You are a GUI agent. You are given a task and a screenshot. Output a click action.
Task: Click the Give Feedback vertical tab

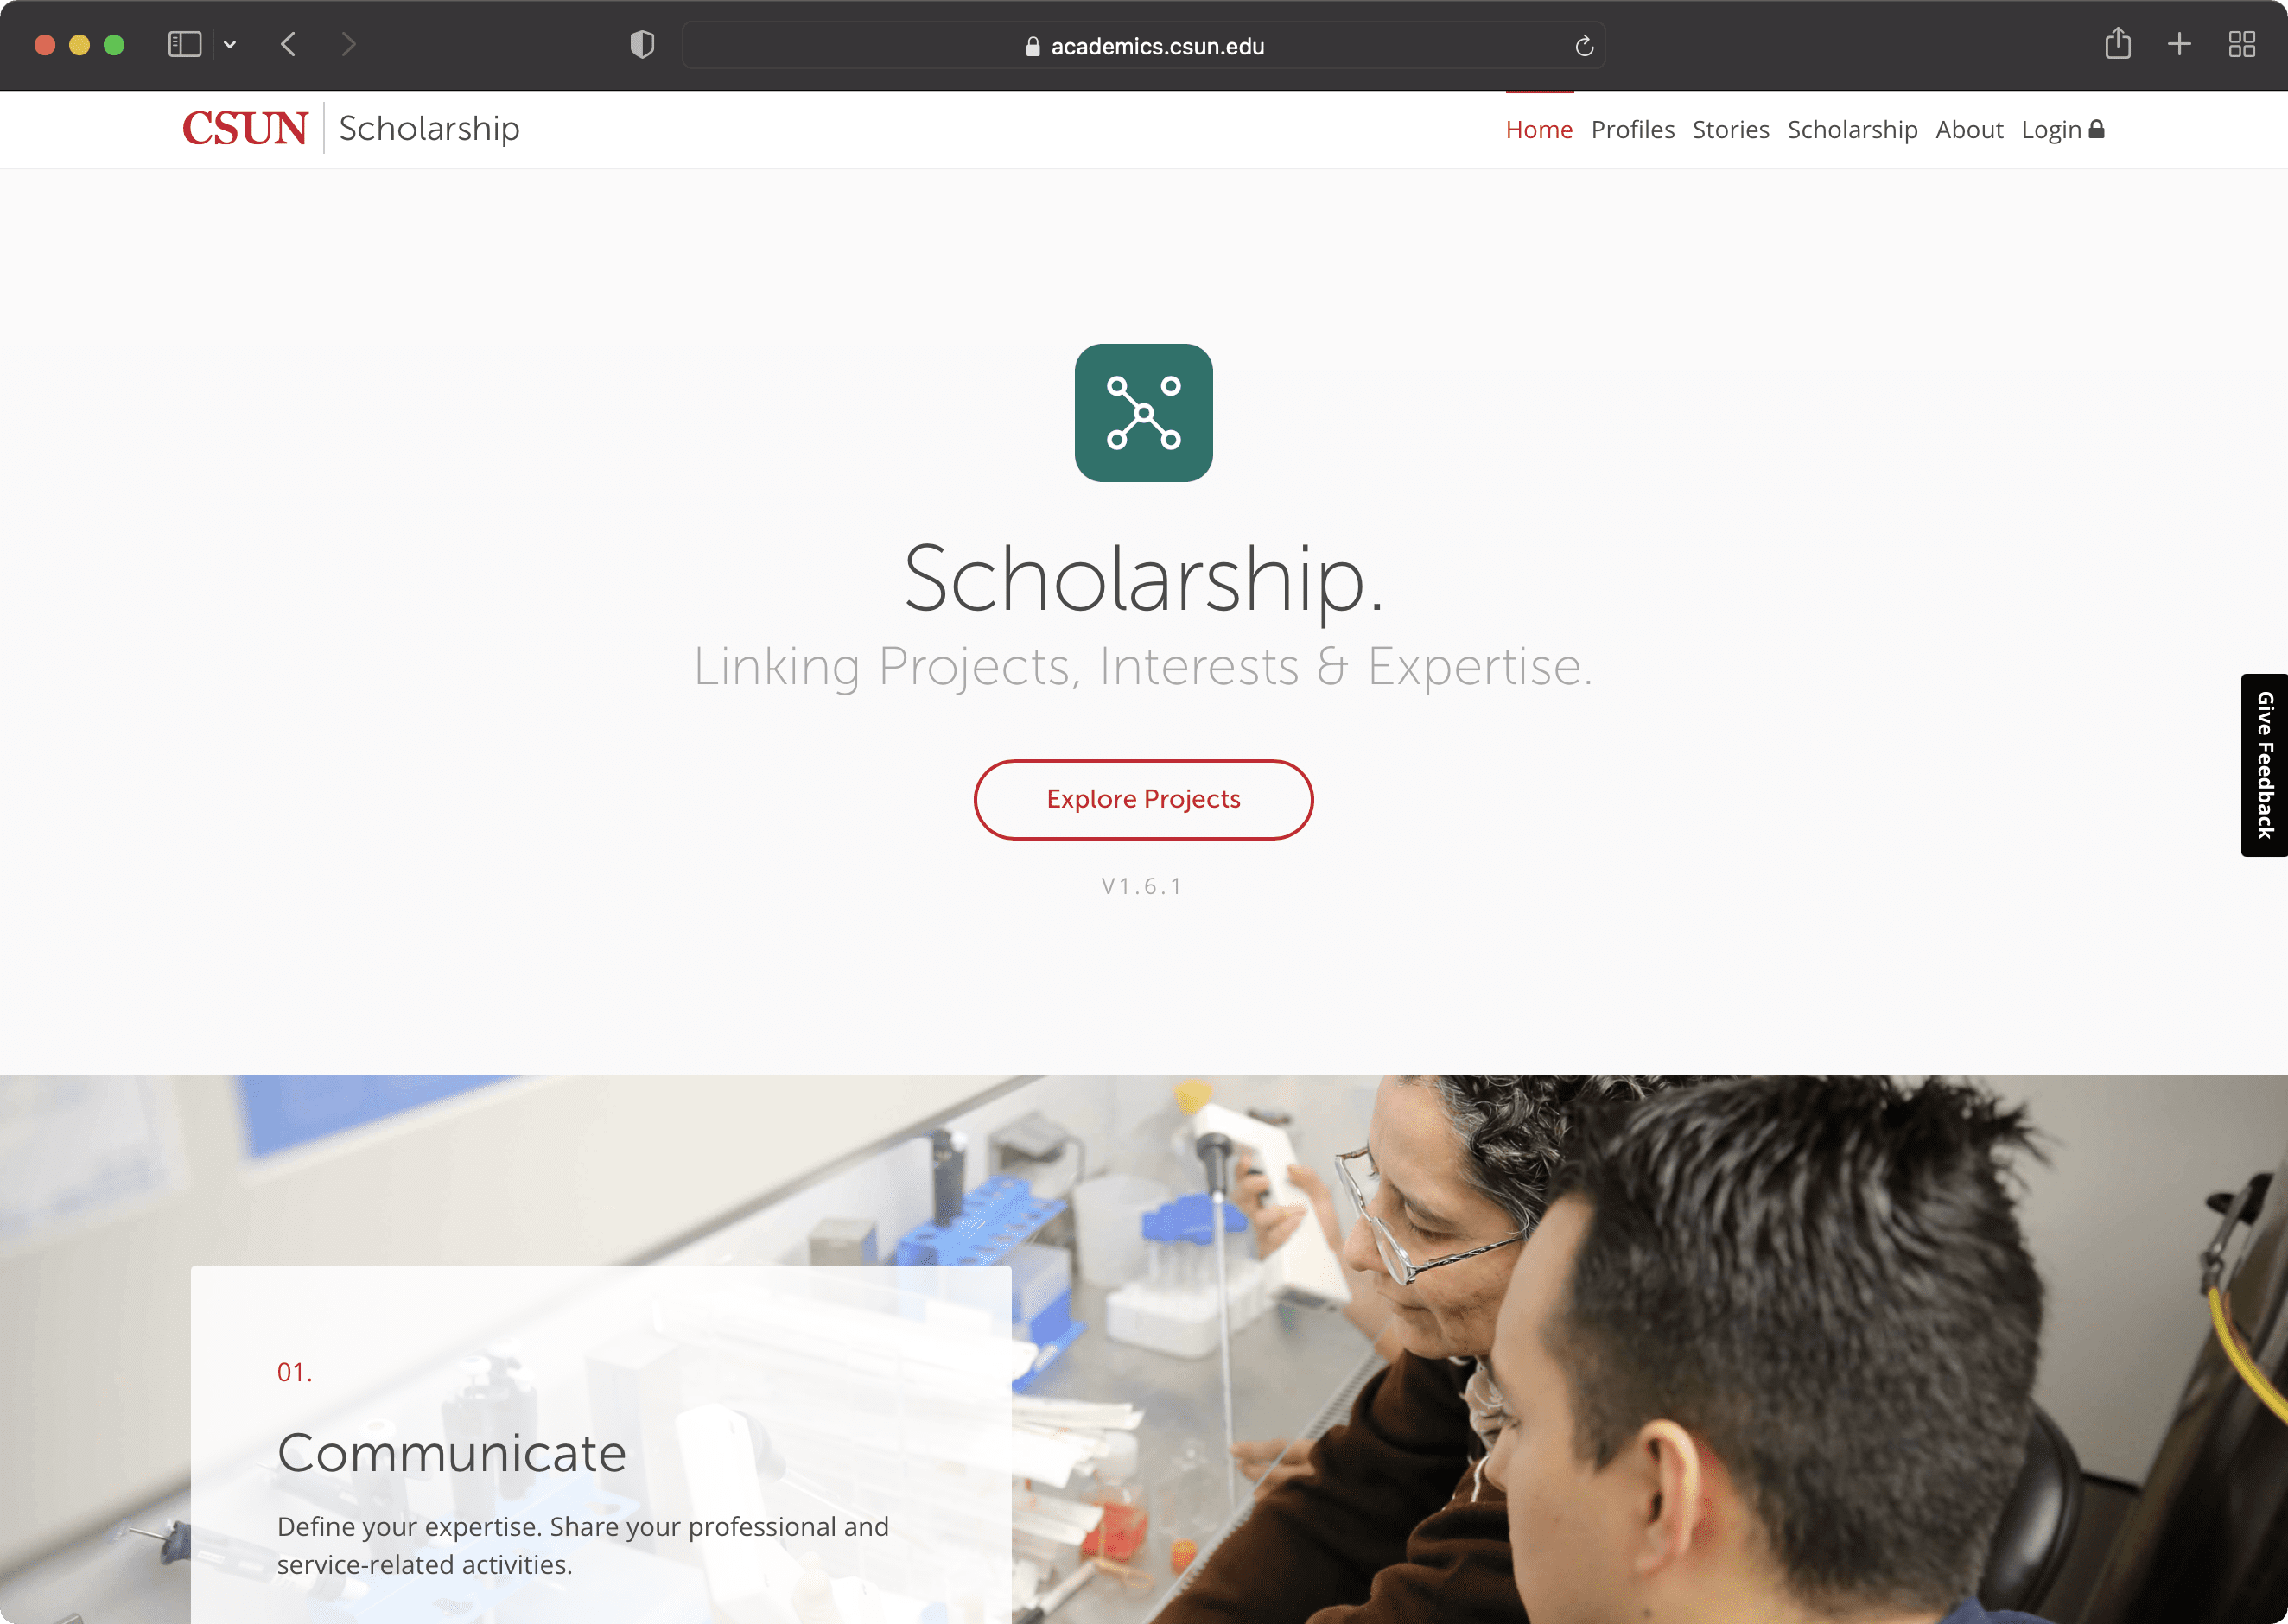click(2266, 764)
